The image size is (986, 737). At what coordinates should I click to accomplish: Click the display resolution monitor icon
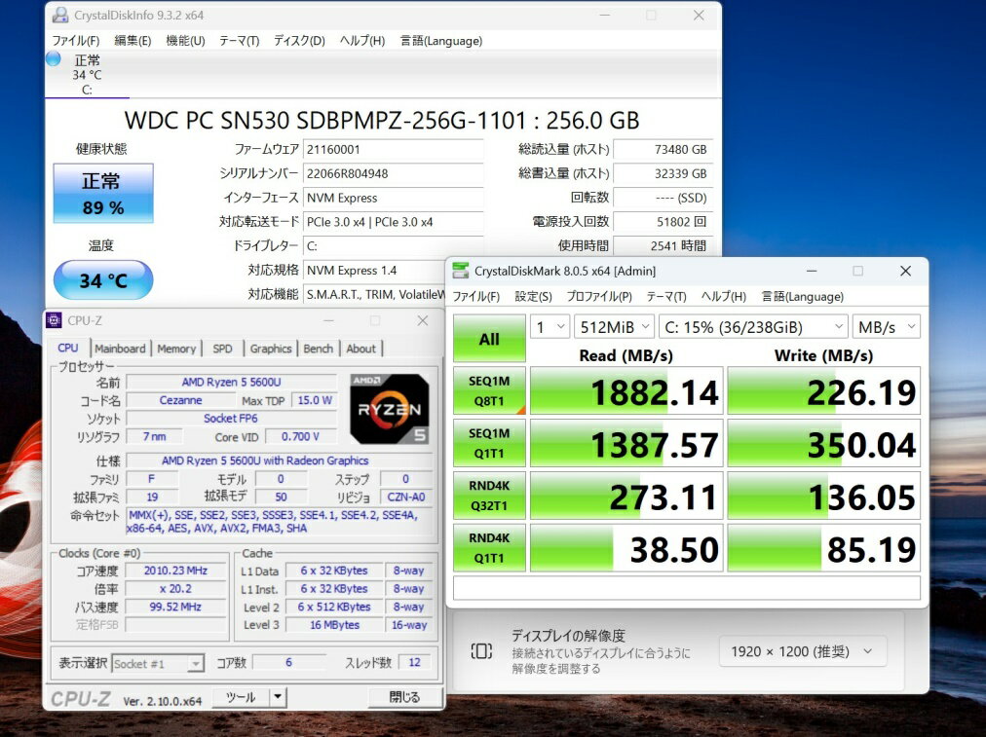tap(481, 651)
